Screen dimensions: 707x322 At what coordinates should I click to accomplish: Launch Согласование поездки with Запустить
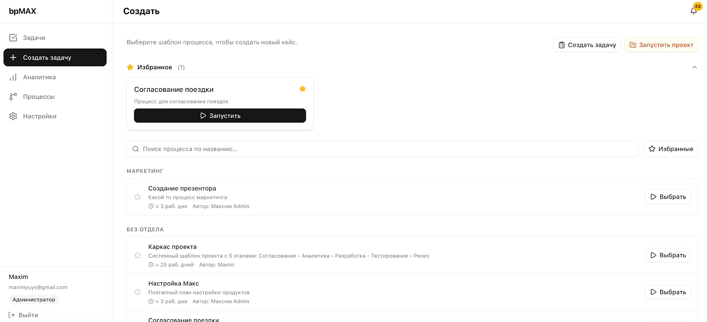point(220,116)
